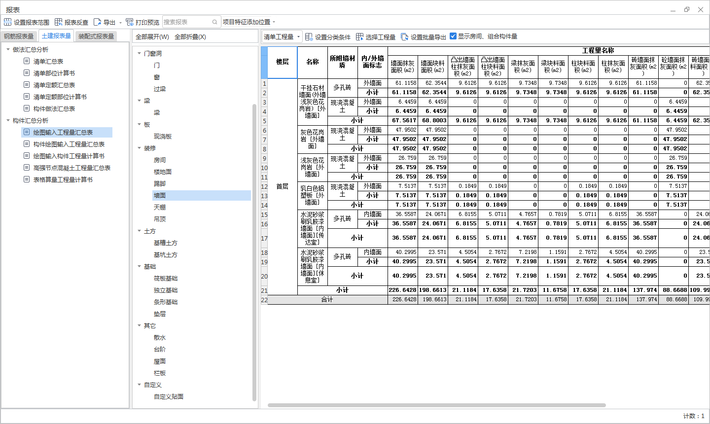Select 天棚 in component tree
The image size is (710, 424).
[160, 208]
